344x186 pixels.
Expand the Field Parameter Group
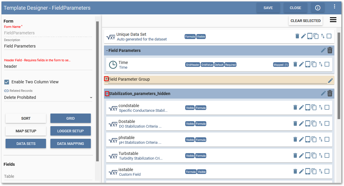106,79
